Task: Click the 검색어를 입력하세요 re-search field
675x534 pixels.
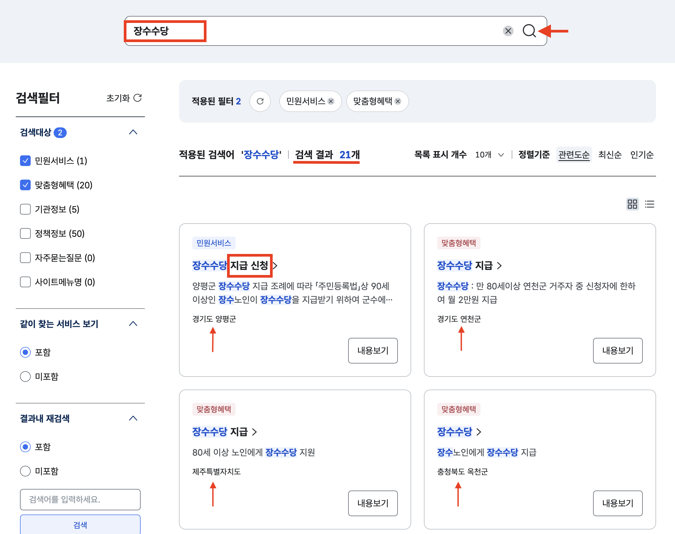Action: [80, 499]
